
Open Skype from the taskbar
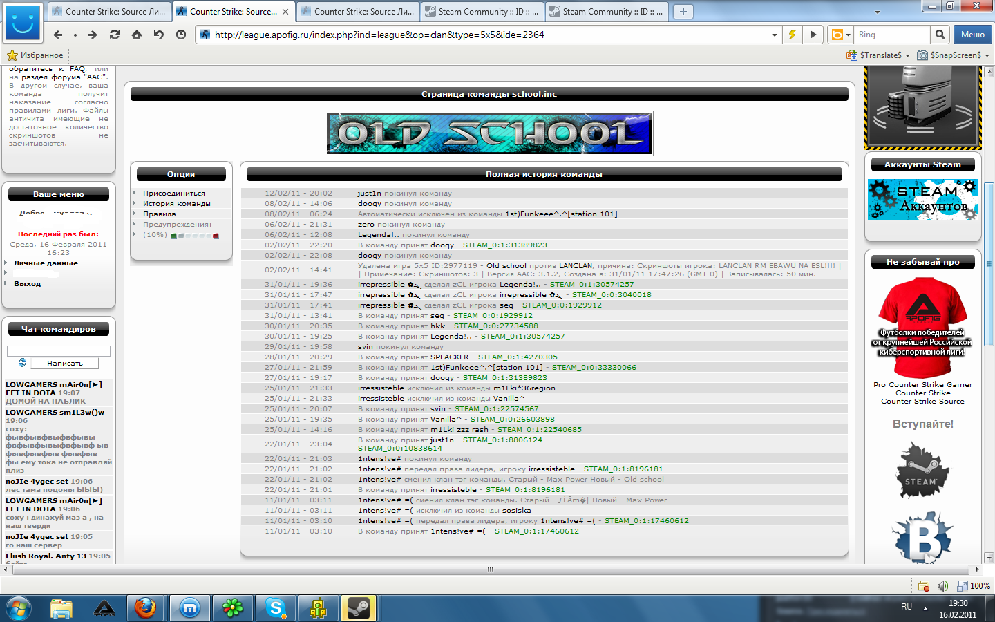276,608
